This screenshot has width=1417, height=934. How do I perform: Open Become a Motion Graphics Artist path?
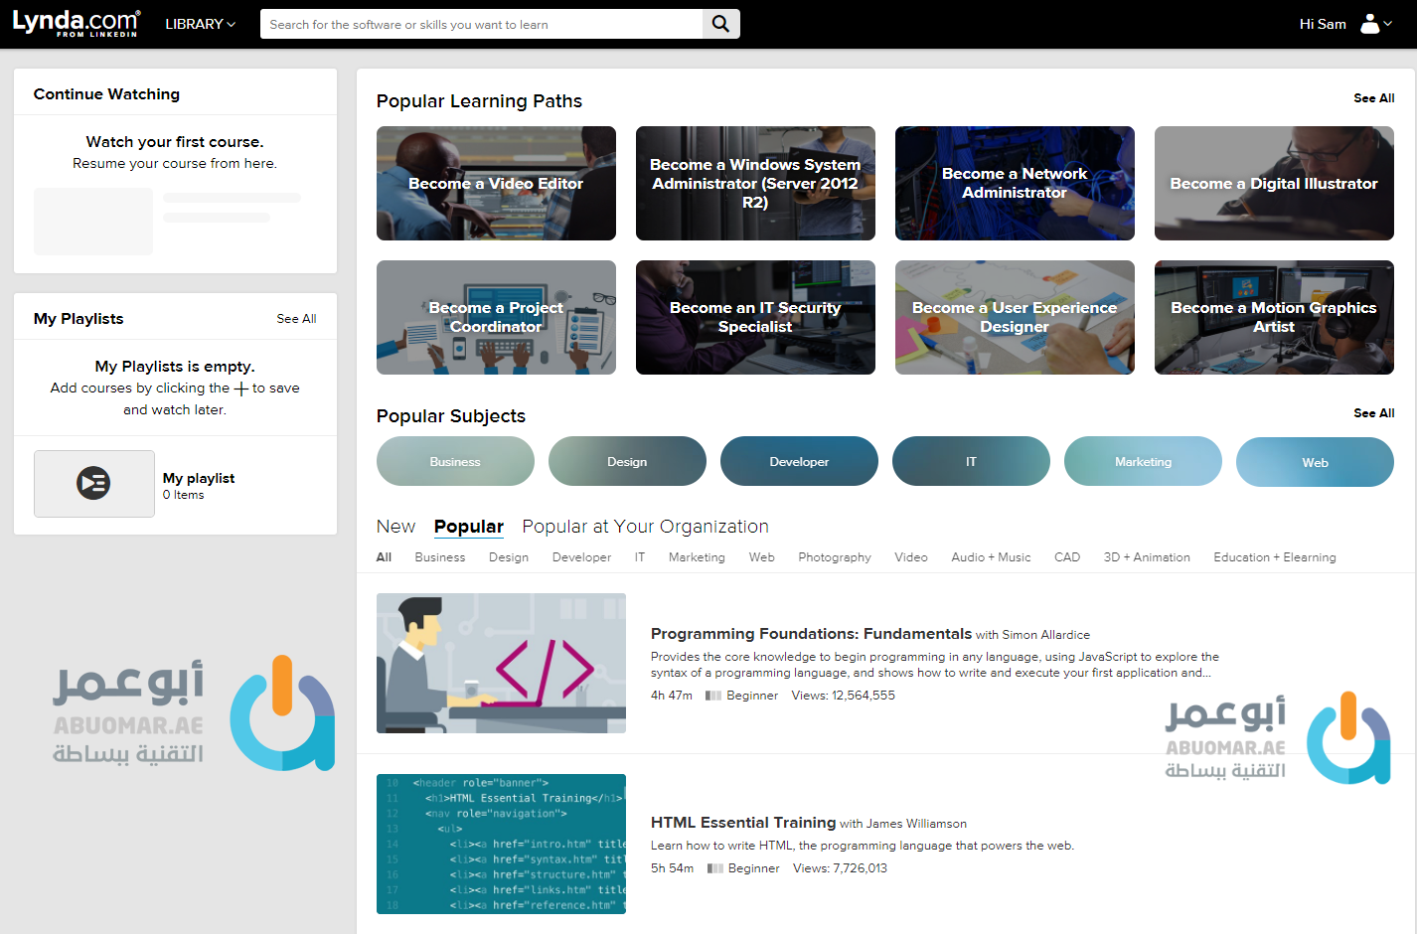click(1273, 318)
